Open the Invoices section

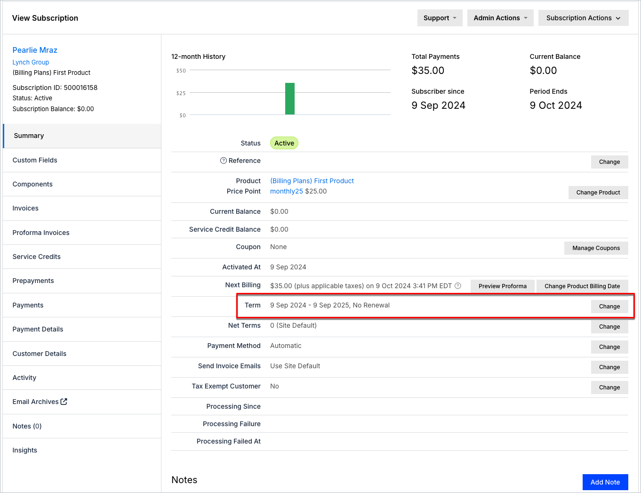point(82,208)
